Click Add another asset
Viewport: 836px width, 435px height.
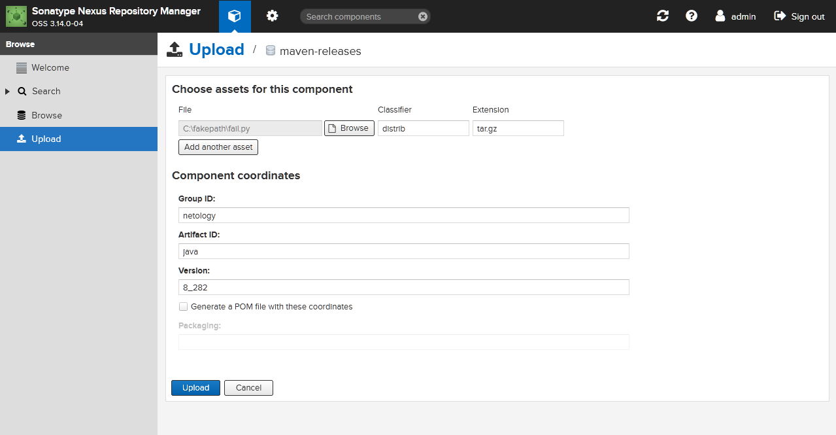coord(218,147)
